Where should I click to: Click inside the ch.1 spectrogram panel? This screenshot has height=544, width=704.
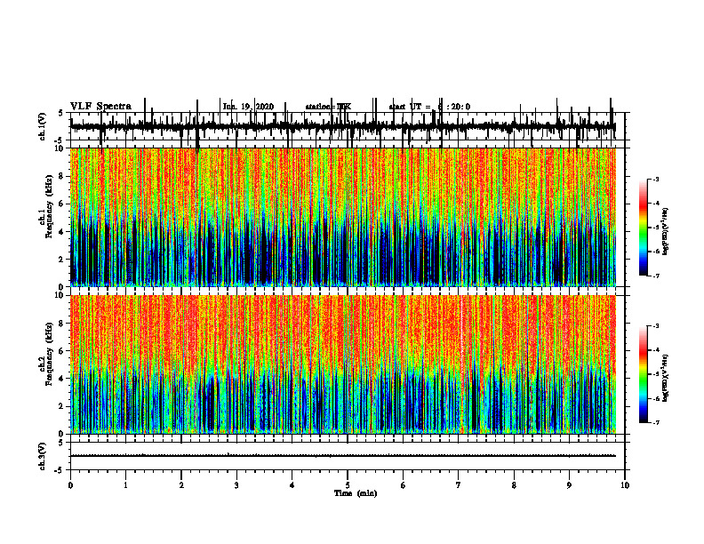[x=342, y=217]
